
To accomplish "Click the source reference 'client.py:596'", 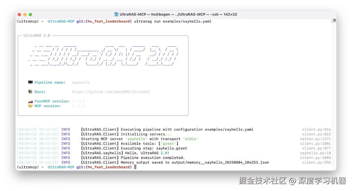I will pos(316,162).
